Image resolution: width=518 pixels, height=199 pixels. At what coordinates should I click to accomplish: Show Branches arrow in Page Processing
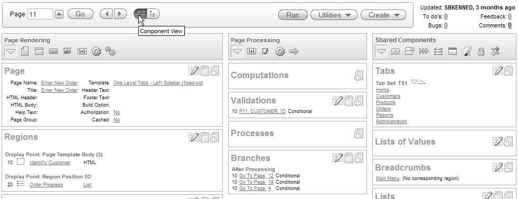[294, 52]
